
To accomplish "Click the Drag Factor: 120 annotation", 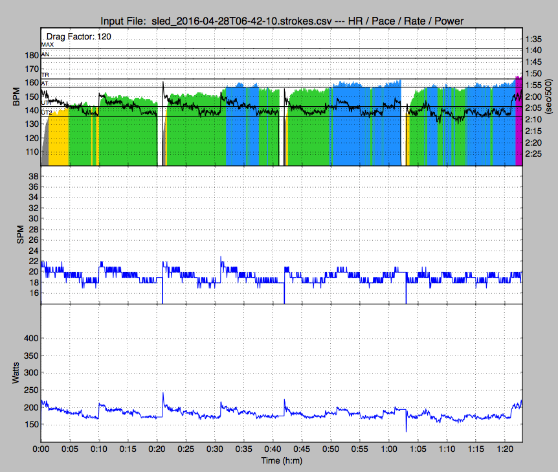I will click(x=78, y=37).
